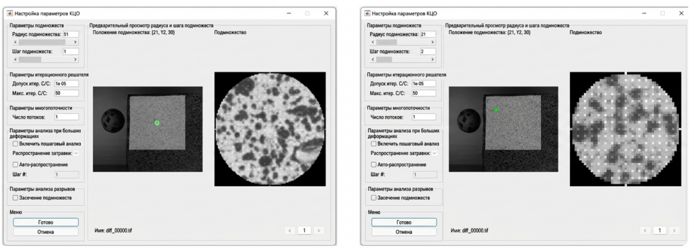Click Радиус подмножества field showing 21
Viewport: 689px width, 248px height.
click(428, 34)
